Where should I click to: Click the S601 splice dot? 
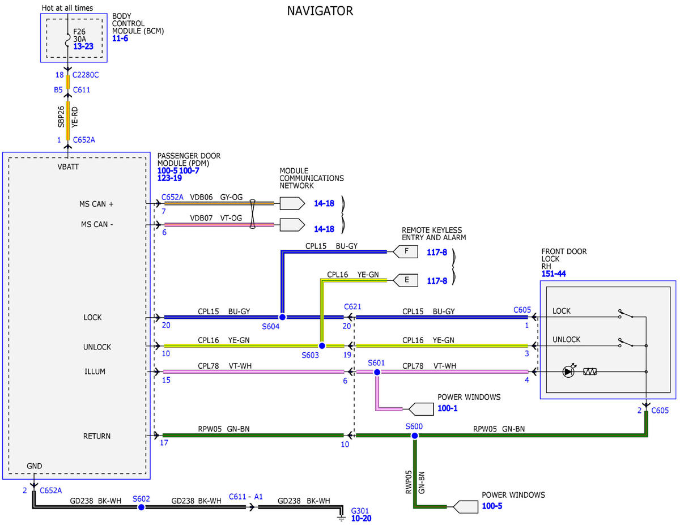click(377, 372)
